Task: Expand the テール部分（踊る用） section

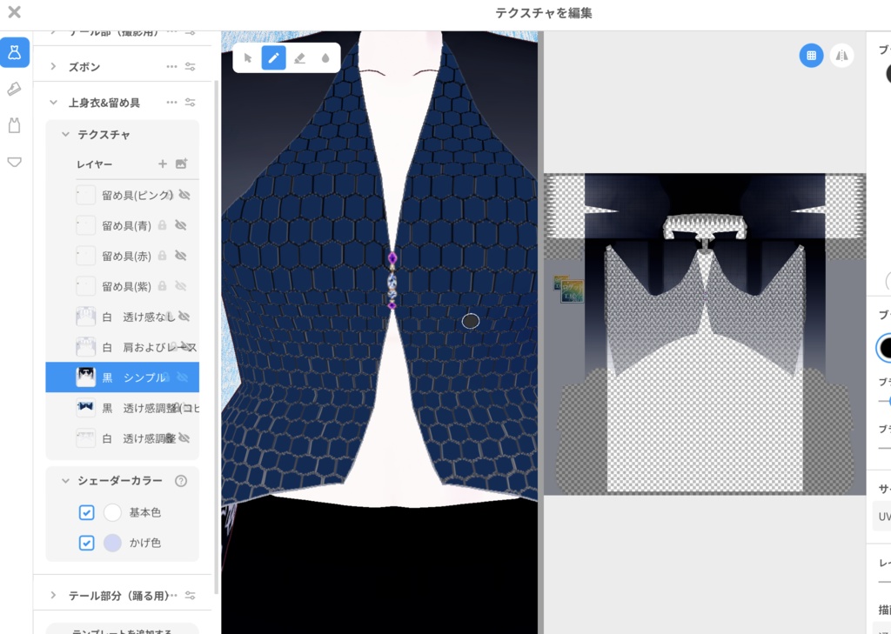Action: click(x=53, y=596)
